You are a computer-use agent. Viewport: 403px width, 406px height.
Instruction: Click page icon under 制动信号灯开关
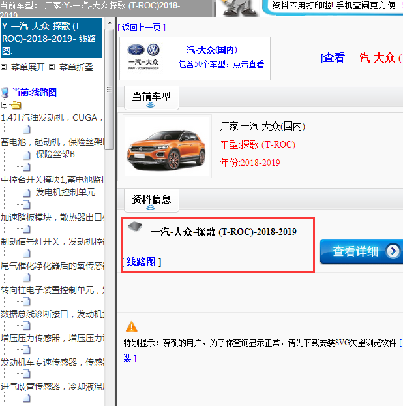coord(26,253)
